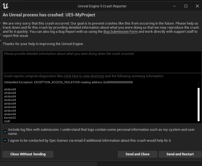The image size is (202, 166).
Task: Select the Unhandled Exception error line
Action: click(x=69, y=82)
